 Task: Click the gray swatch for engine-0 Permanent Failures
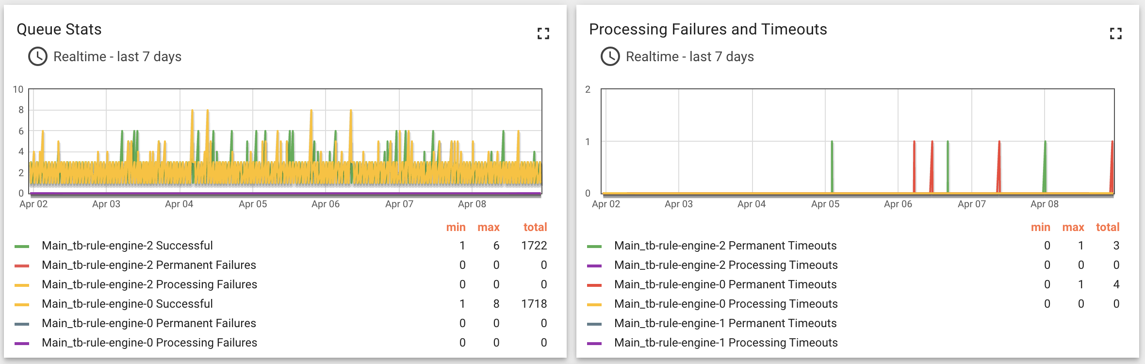(22, 324)
